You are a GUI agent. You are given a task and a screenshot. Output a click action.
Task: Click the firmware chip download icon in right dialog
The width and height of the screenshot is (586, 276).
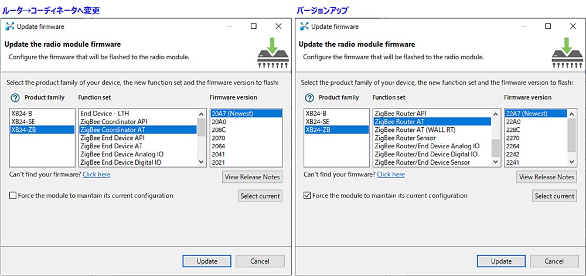tap(567, 53)
